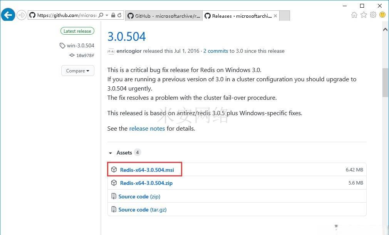Open browser tools gear icon
The height and width of the screenshot is (235, 389).
pyautogui.click(x=373, y=15)
